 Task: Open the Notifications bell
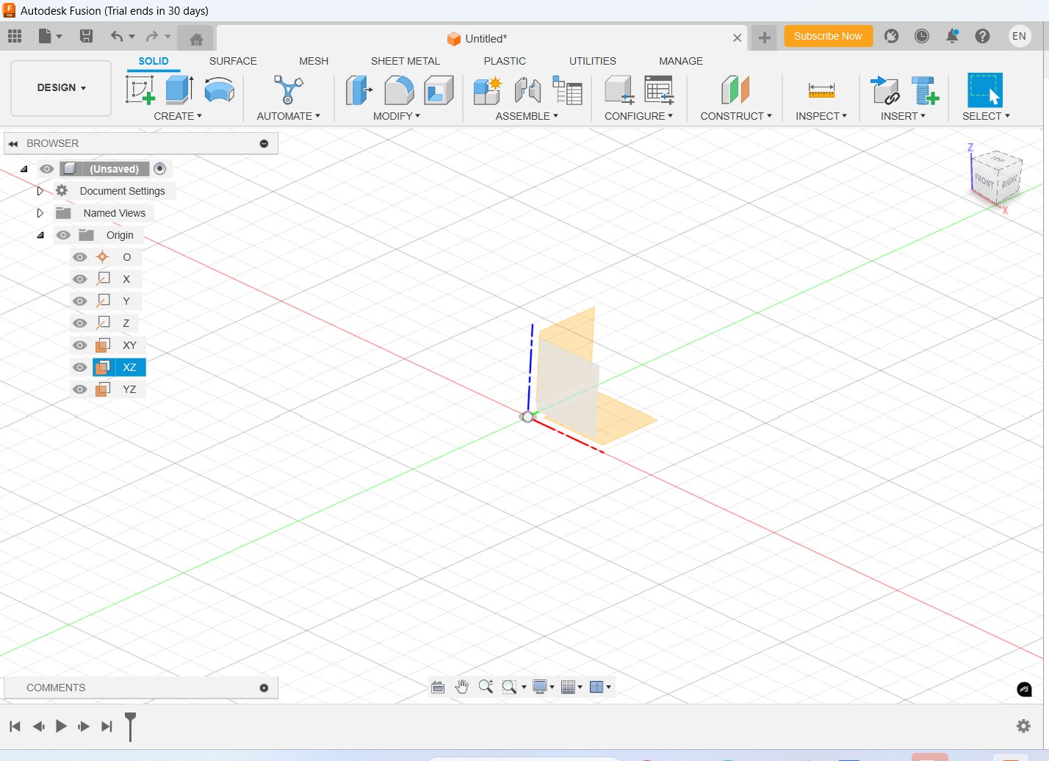tap(952, 36)
